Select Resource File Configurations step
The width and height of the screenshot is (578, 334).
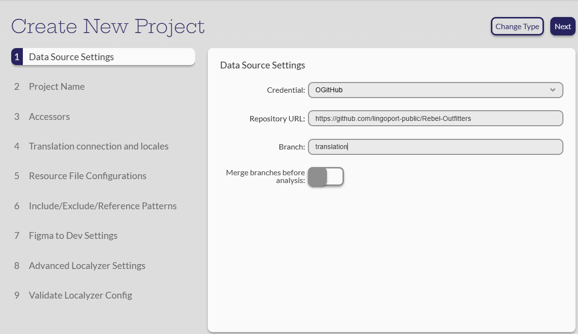(x=88, y=176)
